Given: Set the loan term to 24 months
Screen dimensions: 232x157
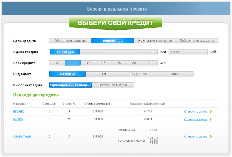Looking at the screenshot, I should click(119, 63).
